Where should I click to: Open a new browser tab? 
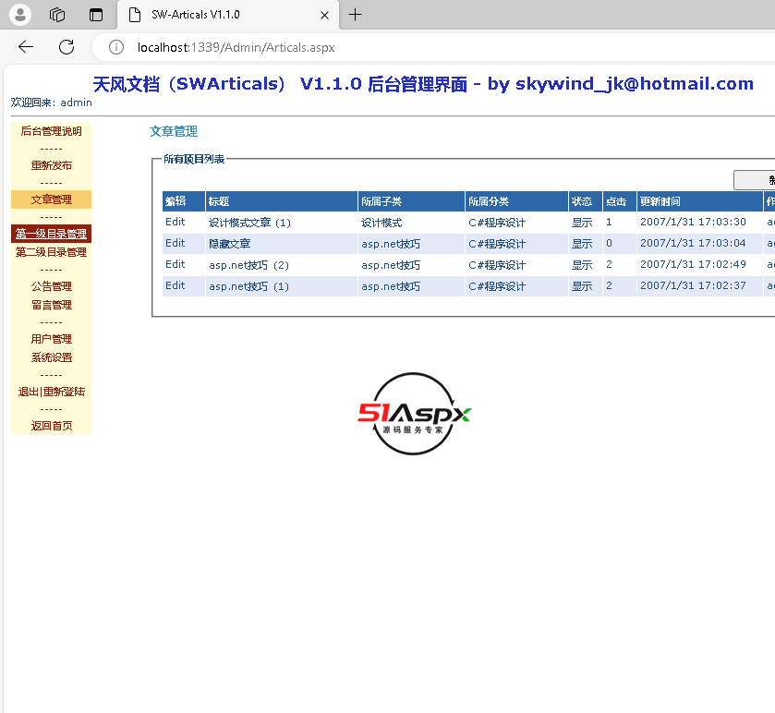click(355, 15)
